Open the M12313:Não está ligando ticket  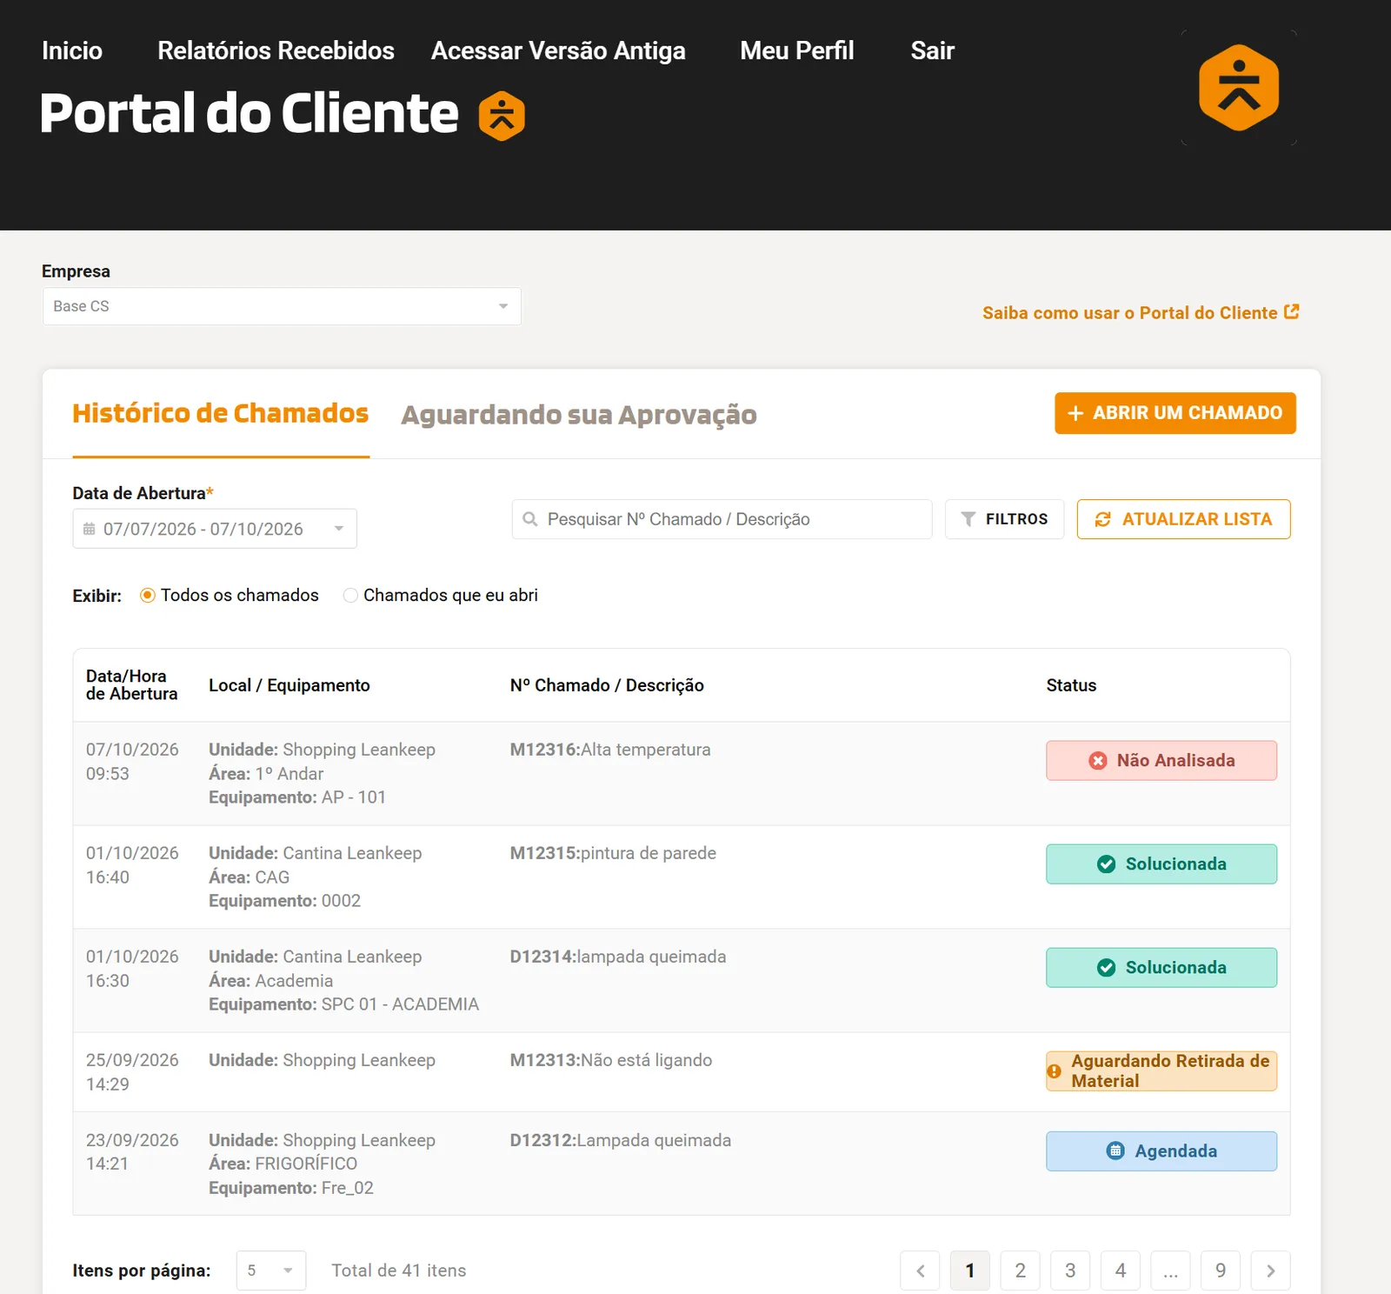pos(611,1060)
